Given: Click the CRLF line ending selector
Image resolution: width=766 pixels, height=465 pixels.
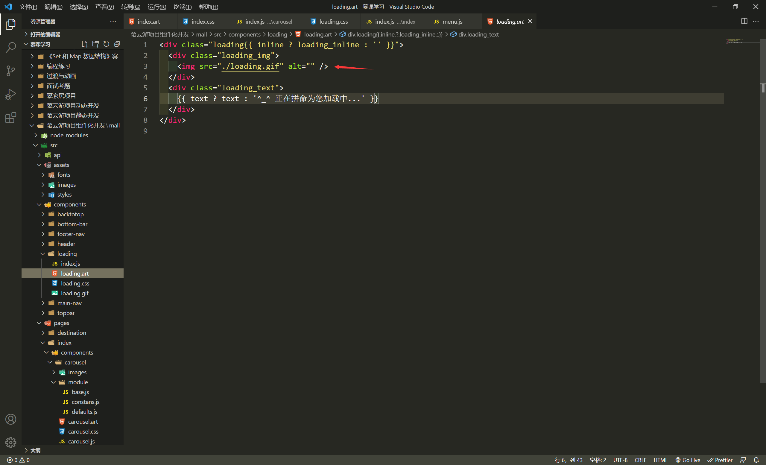Looking at the screenshot, I should point(640,460).
